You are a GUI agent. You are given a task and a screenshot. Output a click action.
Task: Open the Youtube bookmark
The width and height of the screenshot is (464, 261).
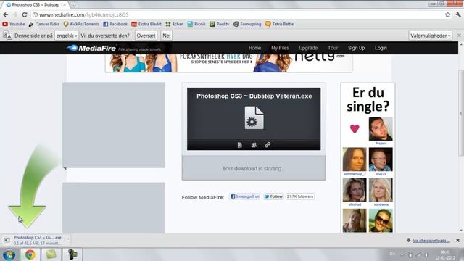coord(14,24)
